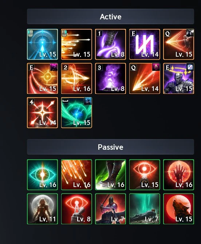Select the green boot passive skill
The width and height of the screenshot is (201, 244).
pyautogui.click(x=110, y=175)
